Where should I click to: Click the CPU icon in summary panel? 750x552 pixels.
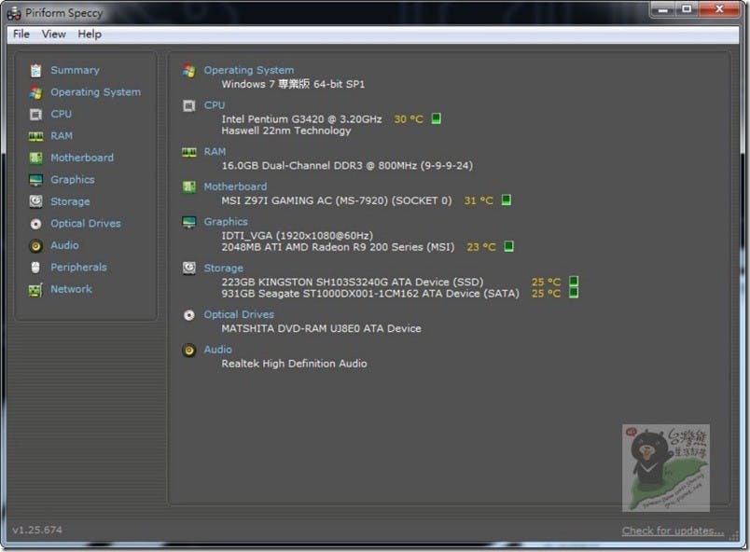point(189,105)
